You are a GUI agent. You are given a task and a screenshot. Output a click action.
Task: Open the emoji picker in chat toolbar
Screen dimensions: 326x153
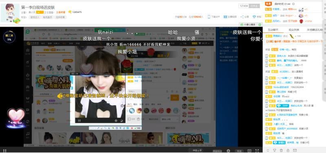tap(268, 150)
